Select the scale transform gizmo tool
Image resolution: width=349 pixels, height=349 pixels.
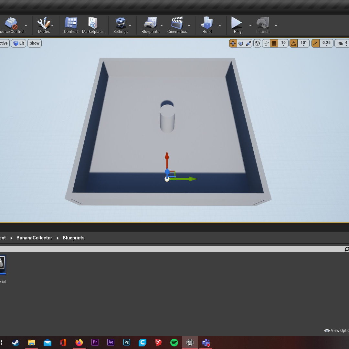pyautogui.click(x=249, y=43)
